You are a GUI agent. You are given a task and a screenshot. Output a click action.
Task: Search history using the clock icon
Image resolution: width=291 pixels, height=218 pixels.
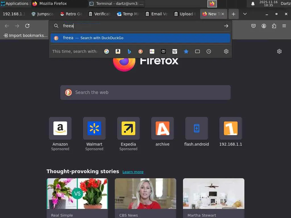[209, 51]
